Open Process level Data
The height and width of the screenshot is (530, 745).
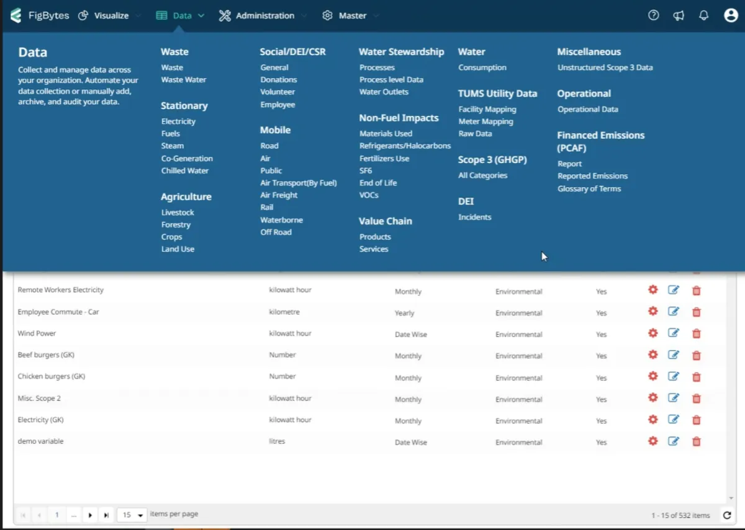391,79
